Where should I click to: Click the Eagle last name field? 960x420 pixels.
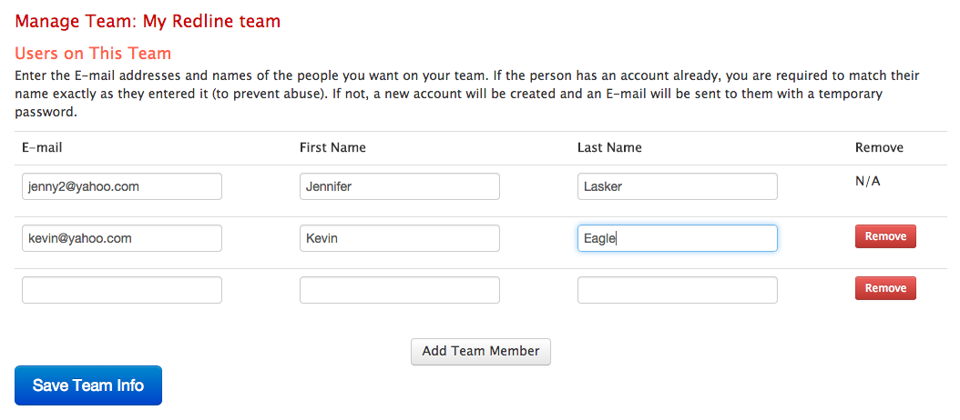tap(677, 238)
